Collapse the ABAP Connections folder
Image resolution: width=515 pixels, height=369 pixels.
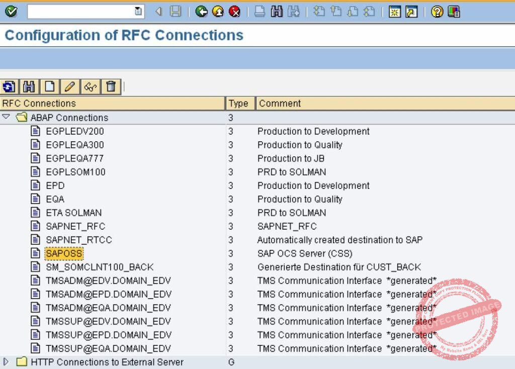coord(6,117)
